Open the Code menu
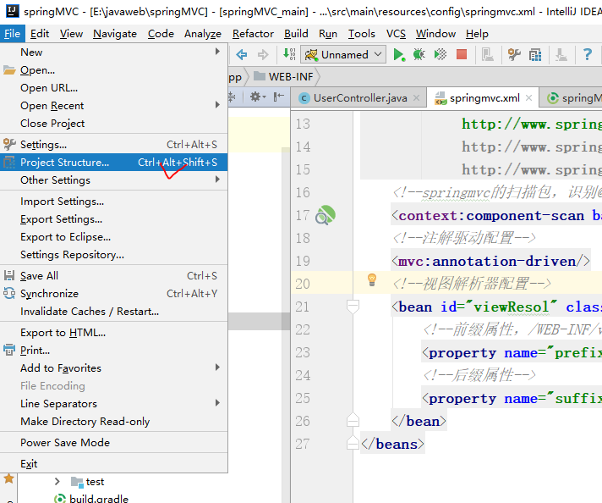602x503 pixels. pos(161,34)
